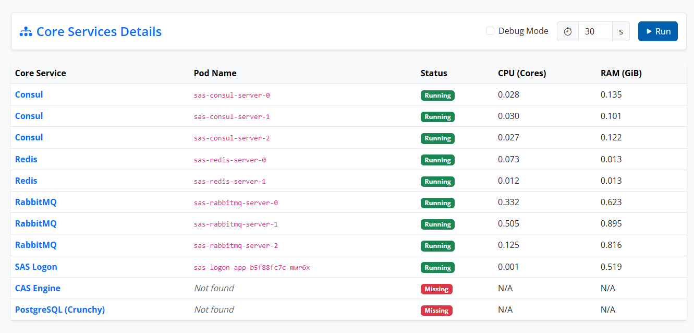Open the Consul link for sas-consul-server-1
This screenshot has width=694, height=333.
click(x=29, y=116)
